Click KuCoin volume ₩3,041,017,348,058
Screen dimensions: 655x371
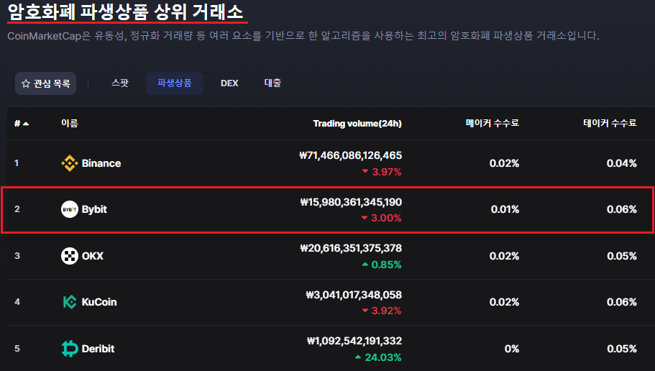tap(354, 295)
